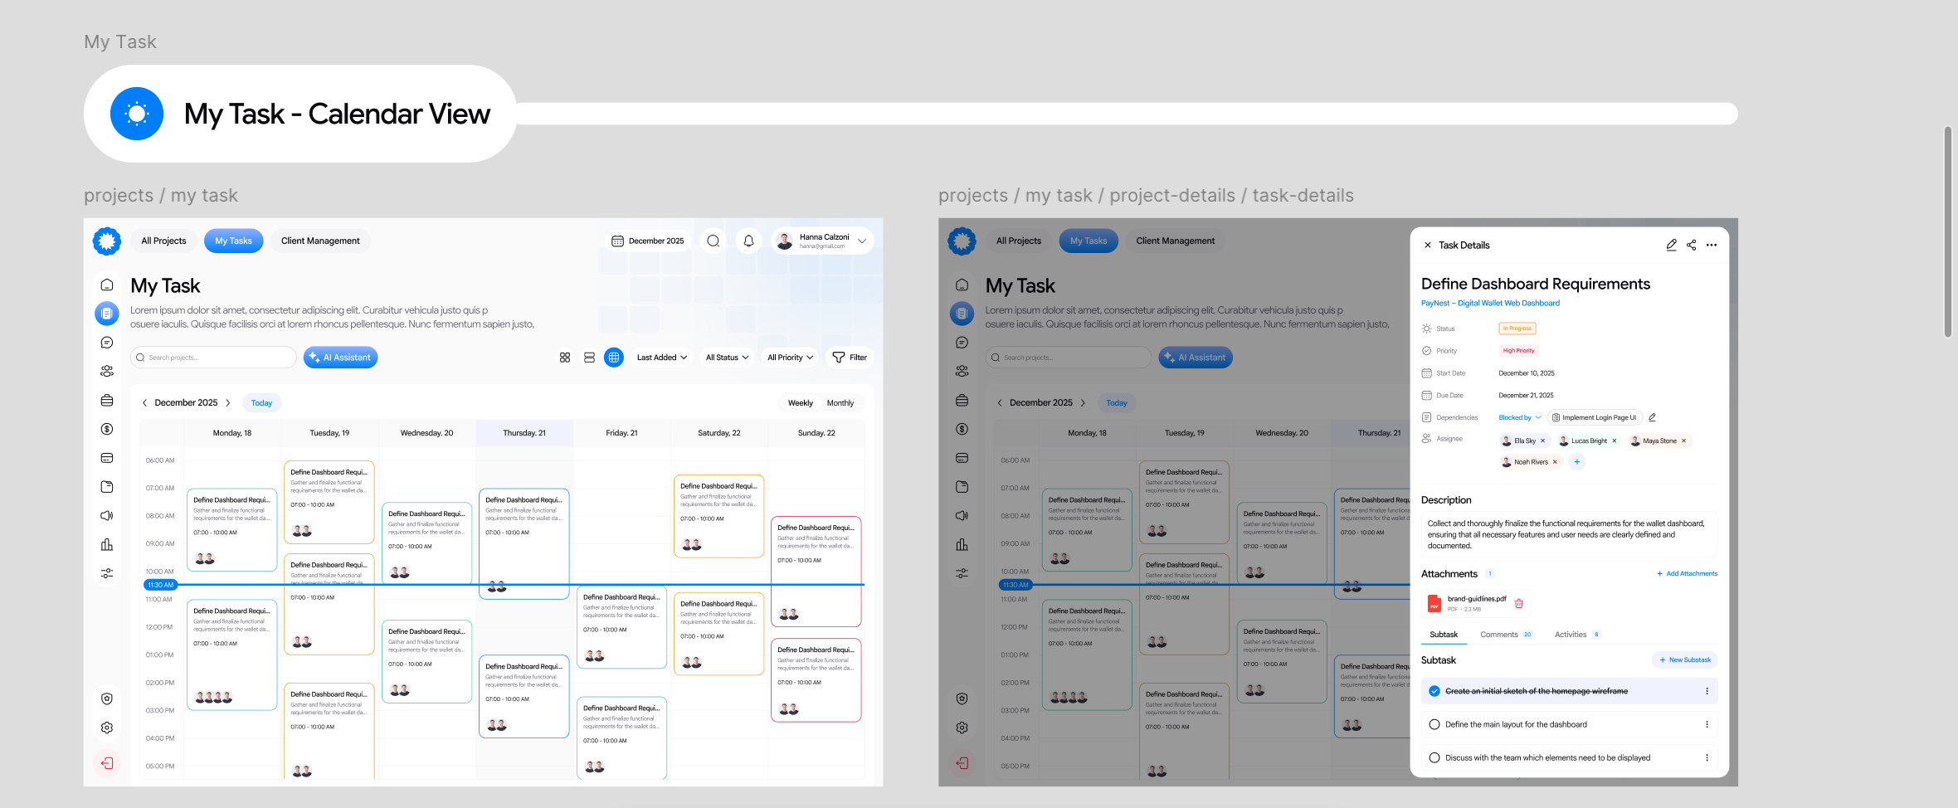Remove assignee Maya Stone

[1683, 441]
